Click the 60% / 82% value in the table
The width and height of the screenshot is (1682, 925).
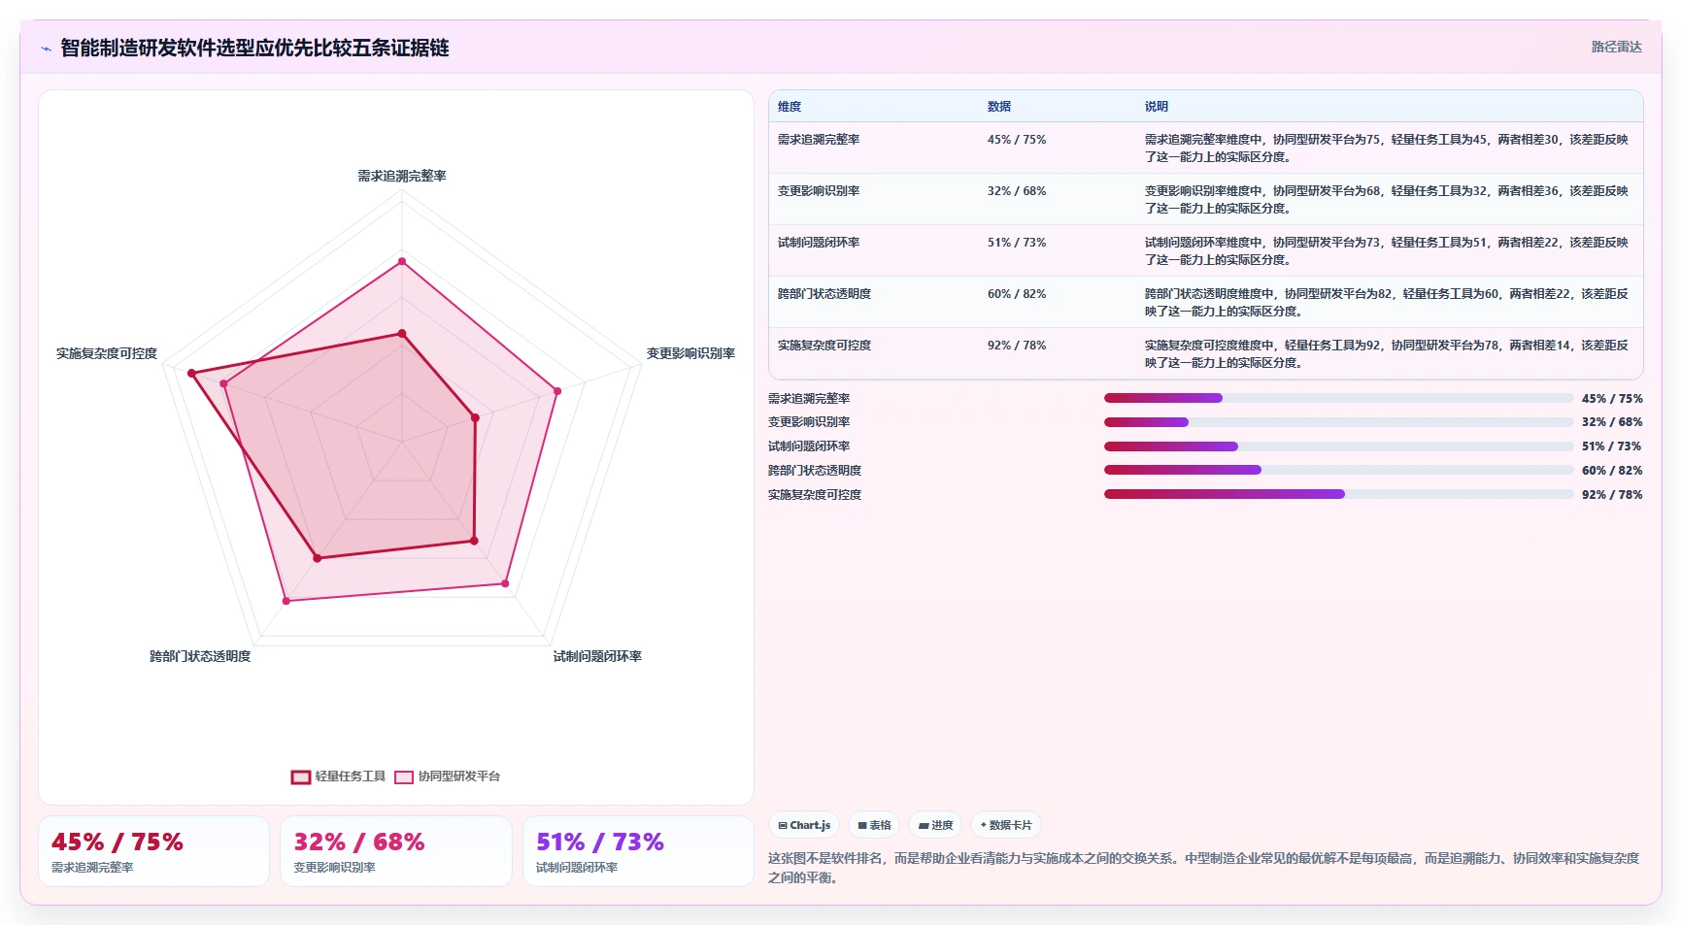(1017, 294)
